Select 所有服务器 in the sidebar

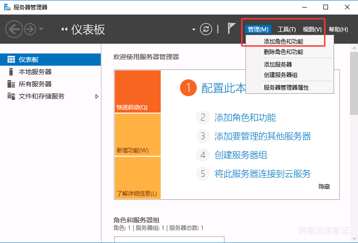coord(50,84)
